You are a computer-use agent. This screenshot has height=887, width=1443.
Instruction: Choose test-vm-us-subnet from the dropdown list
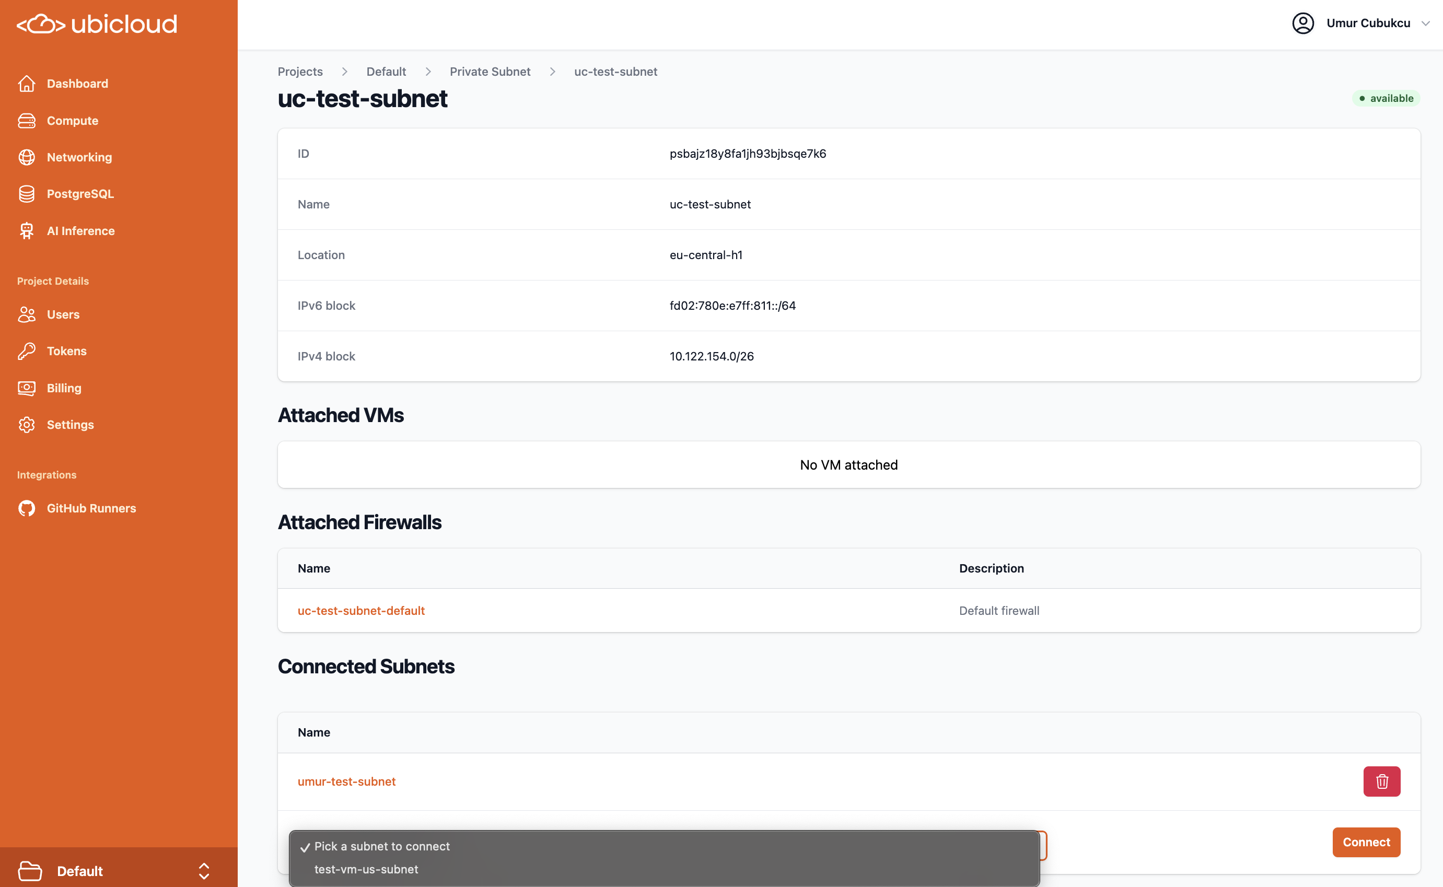pos(366,869)
